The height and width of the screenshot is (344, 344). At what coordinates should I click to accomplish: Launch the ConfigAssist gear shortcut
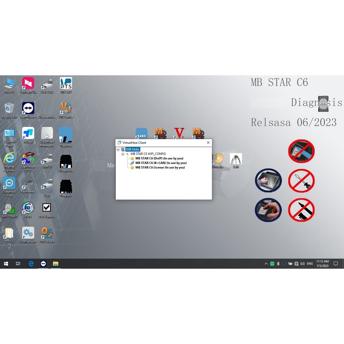[x=28, y=235]
